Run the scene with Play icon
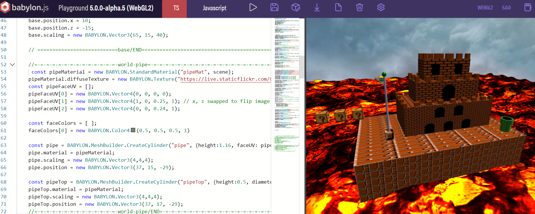 pos(253,7)
